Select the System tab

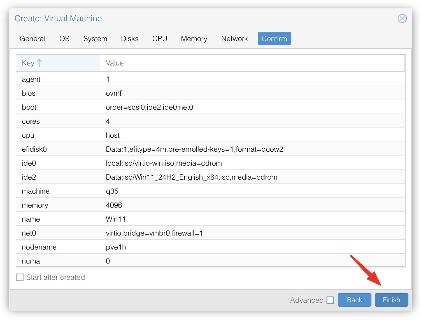(95, 39)
